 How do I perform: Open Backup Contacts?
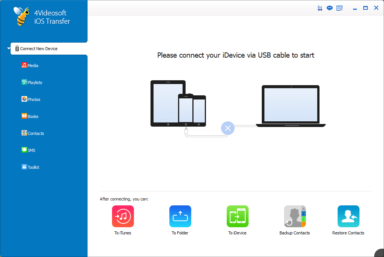click(x=295, y=216)
